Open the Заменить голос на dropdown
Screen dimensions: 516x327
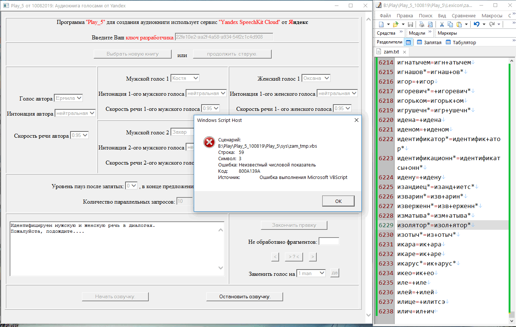(311, 273)
